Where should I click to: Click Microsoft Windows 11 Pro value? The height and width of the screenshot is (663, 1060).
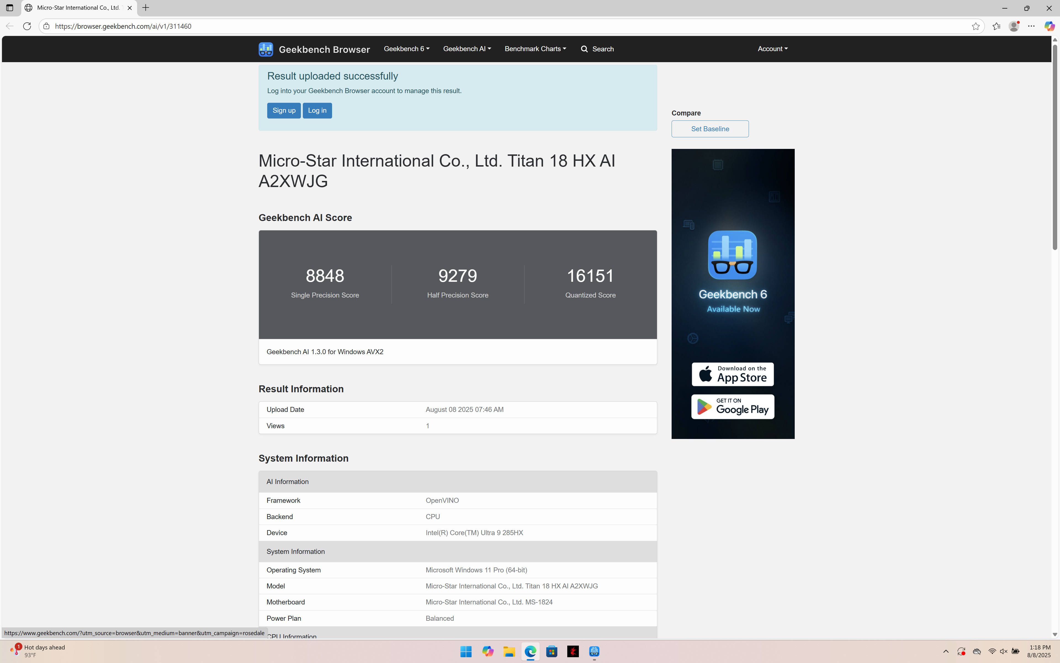point(476,570)
